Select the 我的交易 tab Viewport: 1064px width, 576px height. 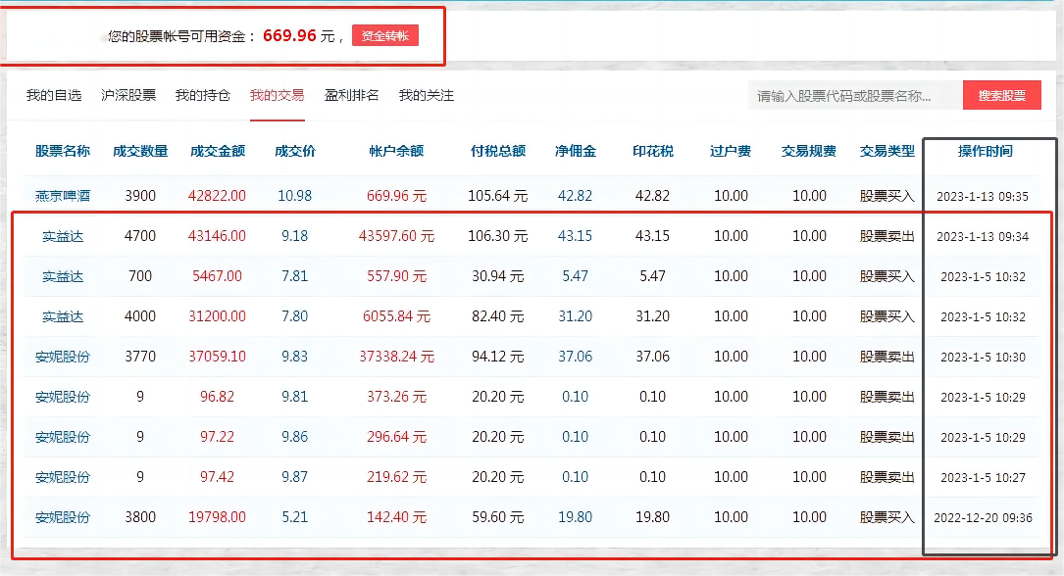click(277, 96)
